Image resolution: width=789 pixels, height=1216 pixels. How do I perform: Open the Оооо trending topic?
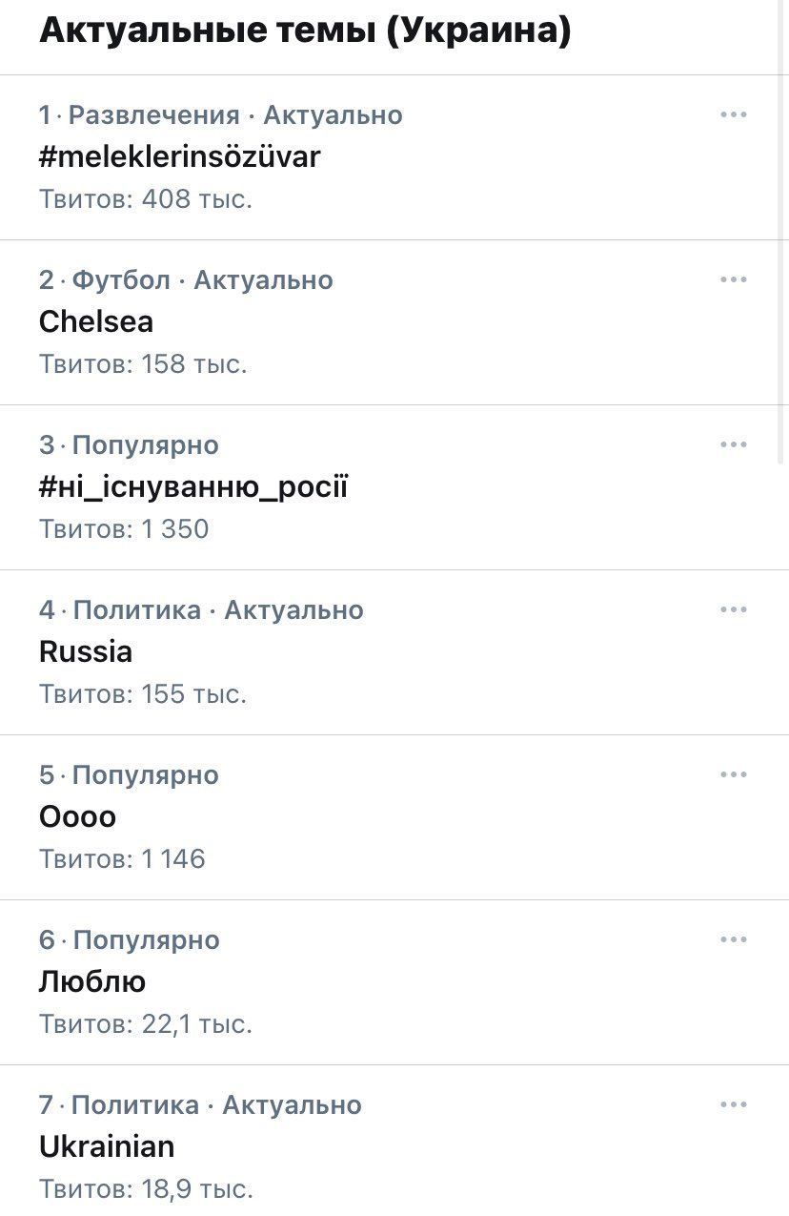click(77, 816)
